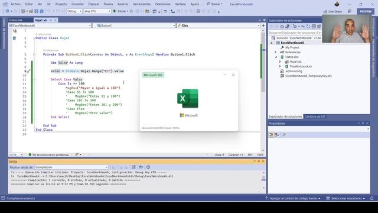378x213 pixels.
Task: Click the Live Share button
Action: click(333, 11)
